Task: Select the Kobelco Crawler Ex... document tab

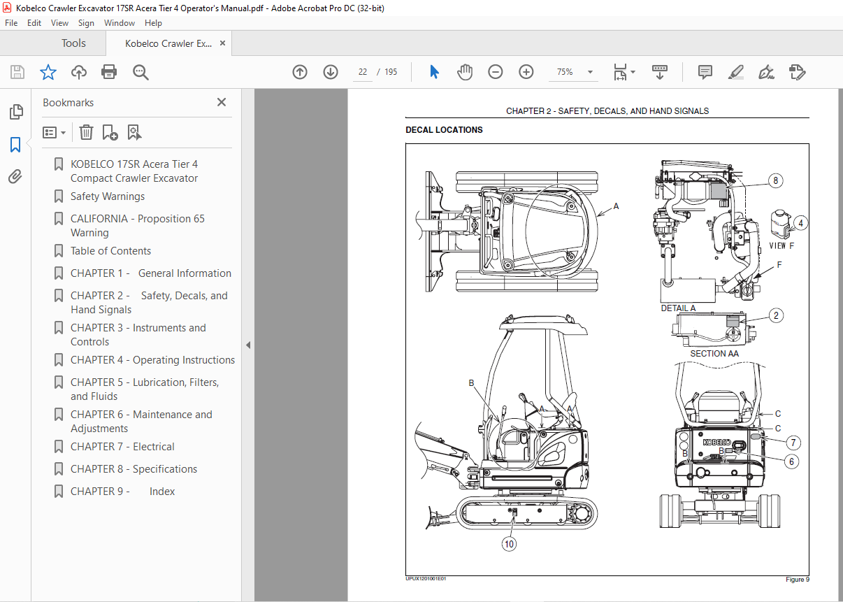Action: [x=168, y=43]
